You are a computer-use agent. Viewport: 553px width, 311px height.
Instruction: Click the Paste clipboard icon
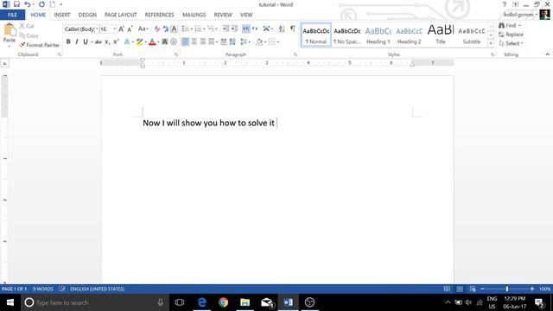click(10, 30)
